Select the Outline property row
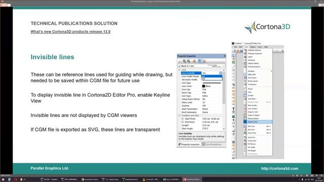This screenshot has height=182, width=324. click(201, 106)
